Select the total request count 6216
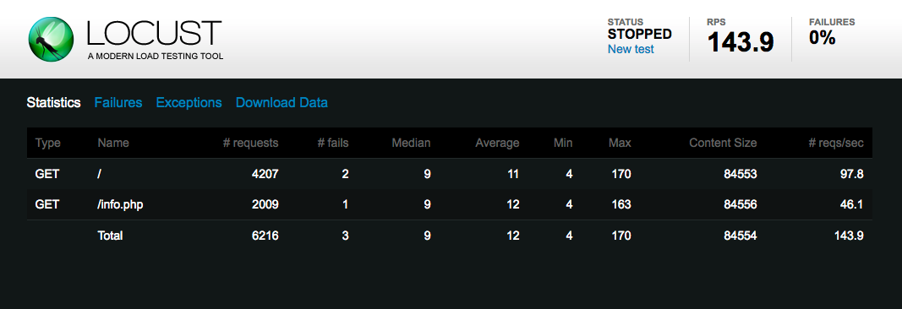The image size is (902, 309). click(265, 236)
